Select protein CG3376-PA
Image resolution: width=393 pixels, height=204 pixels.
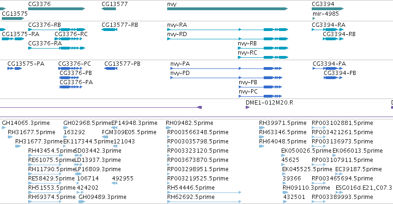[71, 87]
